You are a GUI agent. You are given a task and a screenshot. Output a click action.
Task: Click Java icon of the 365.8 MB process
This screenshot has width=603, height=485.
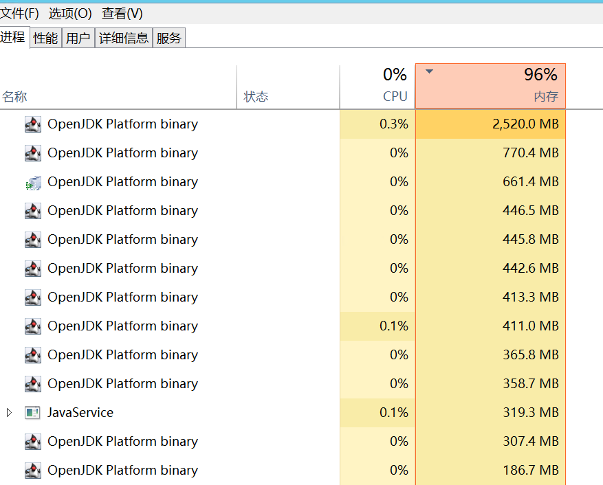(x=33, y=354)
